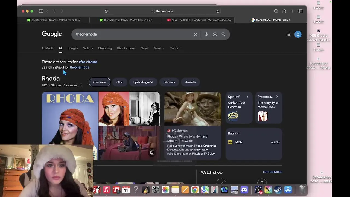Launch GarageBand from the Dock
The image size is (350, 197).
click(x=146, y=190)
